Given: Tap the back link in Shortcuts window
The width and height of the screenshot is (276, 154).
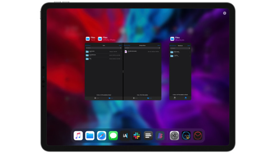Looking at the screenshot, I should pos(173,46).
